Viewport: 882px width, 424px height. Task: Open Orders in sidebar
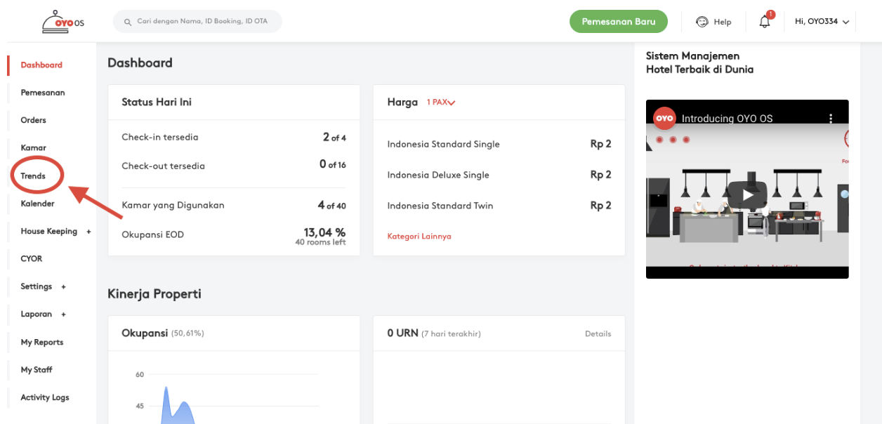[33, 120]
